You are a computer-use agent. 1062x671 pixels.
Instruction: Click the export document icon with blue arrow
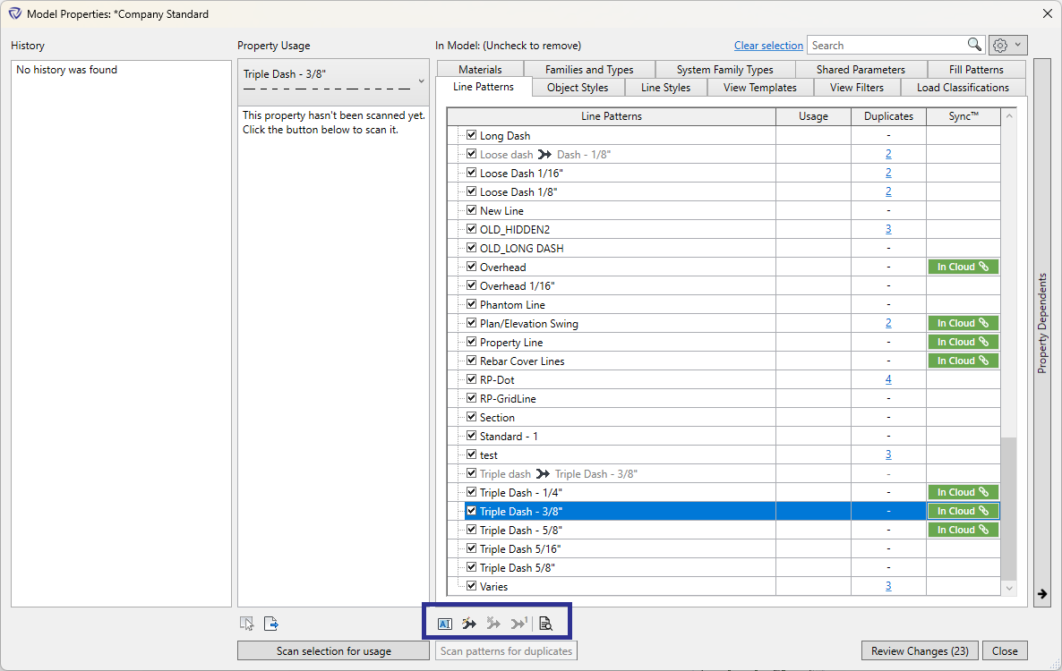point(271,624)
